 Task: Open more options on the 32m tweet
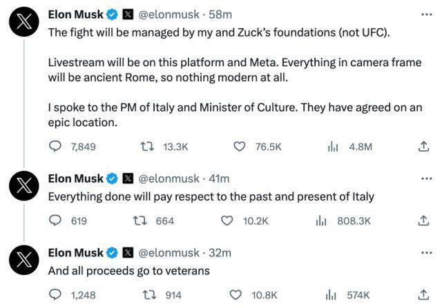424,252
